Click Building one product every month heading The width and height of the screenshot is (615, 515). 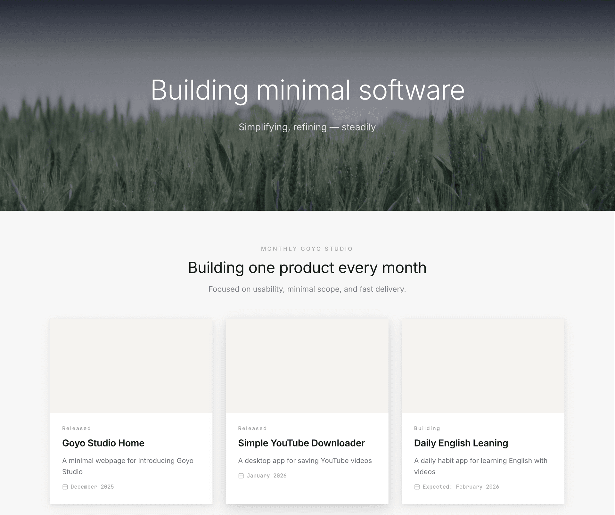pyautogui.click(x=307, y=268)
